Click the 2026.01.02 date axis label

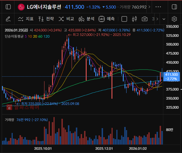click(x=138, y=148)
